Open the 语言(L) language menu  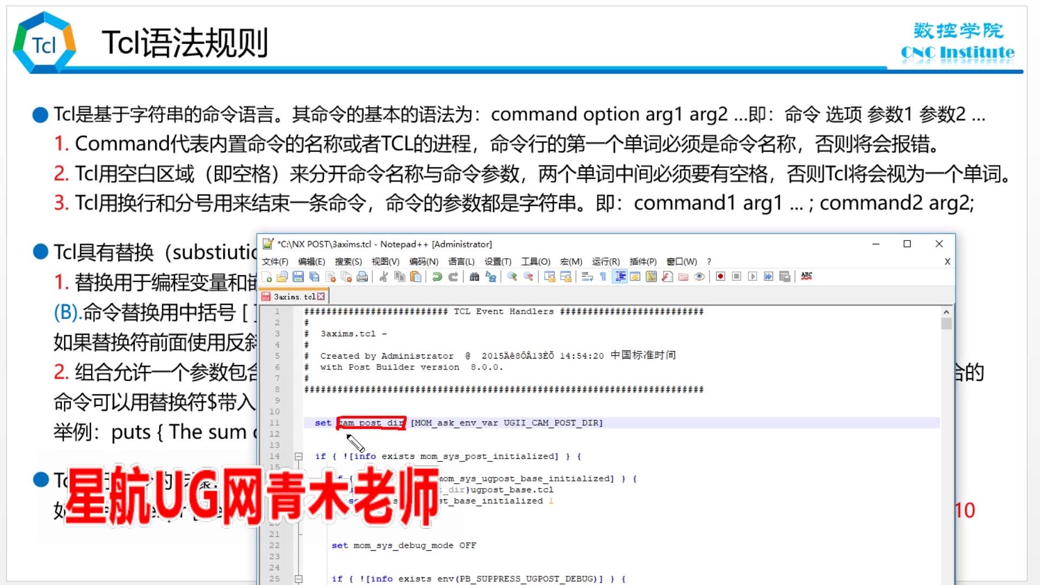(461, 262)
